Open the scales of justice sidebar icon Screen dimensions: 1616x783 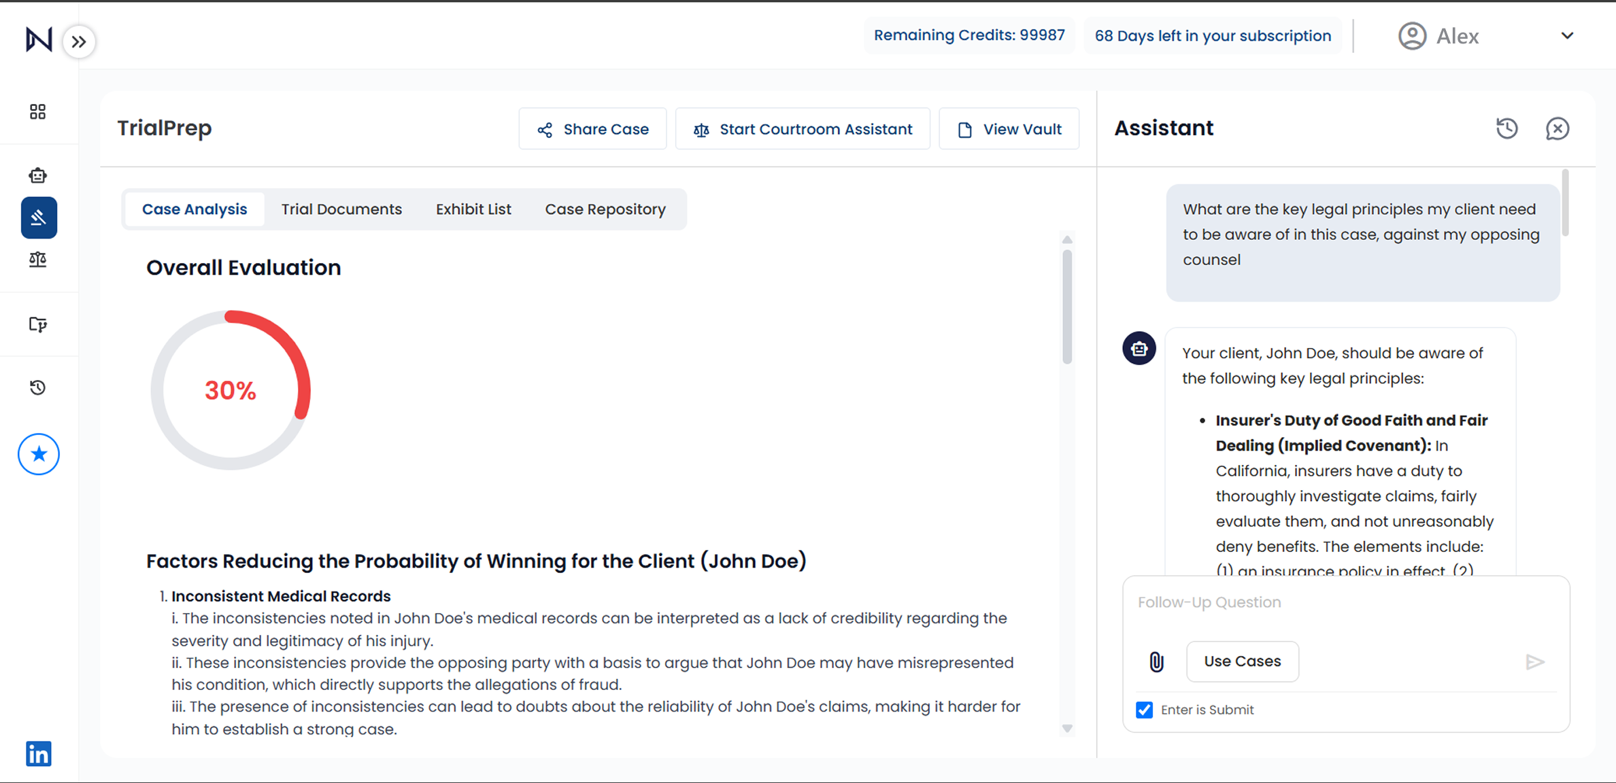(x=38, y=260)
